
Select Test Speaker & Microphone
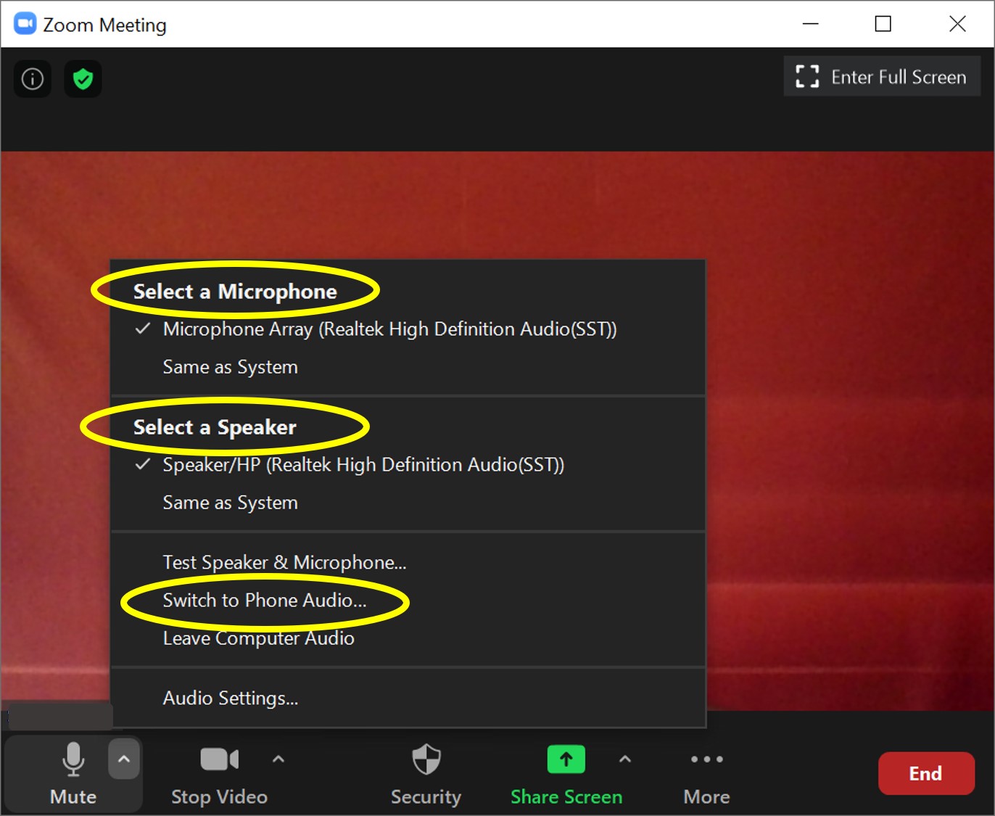click(x=284, y=562)
